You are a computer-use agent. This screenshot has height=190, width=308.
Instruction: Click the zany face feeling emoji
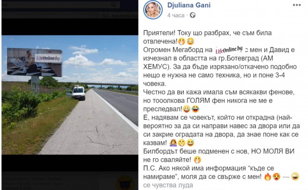(296, 177)
